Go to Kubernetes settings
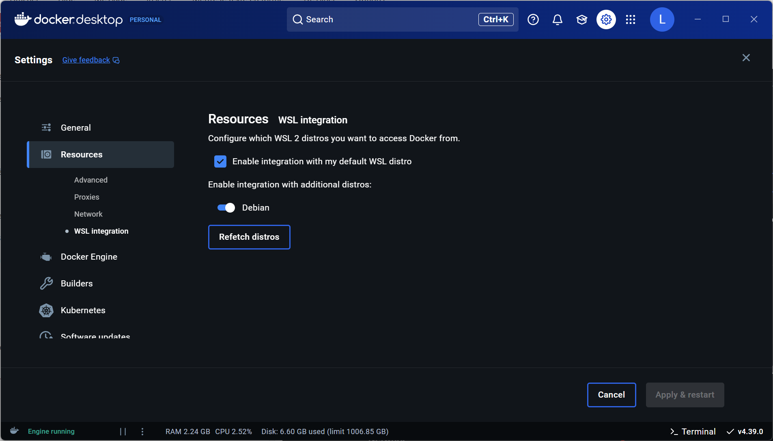Screen dimensions: 773x441 83,310
